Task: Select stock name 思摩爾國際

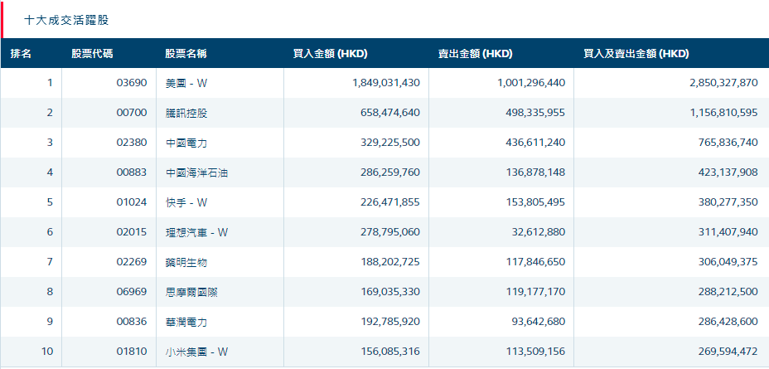Action: click(x=191, y=292)
